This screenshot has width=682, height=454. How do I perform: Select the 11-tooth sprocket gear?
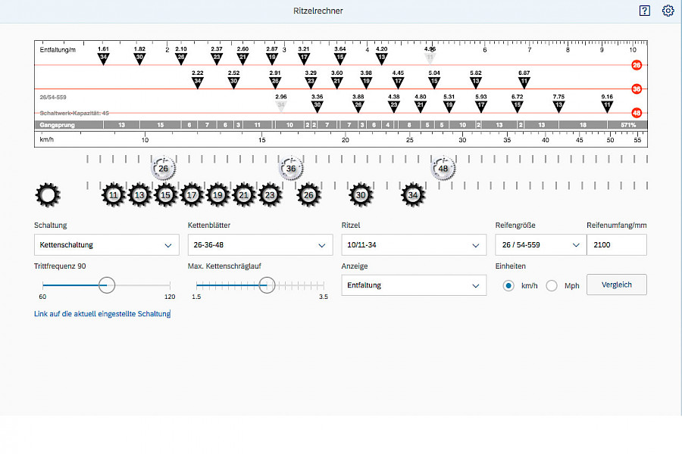[113, 195]
